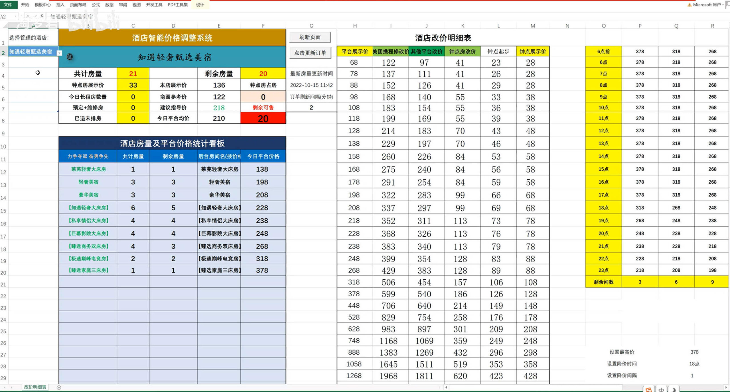Click the 点击更新订单 button
Image resolution: width=730 pixels, height=392 pixels.
coord(310,53)
